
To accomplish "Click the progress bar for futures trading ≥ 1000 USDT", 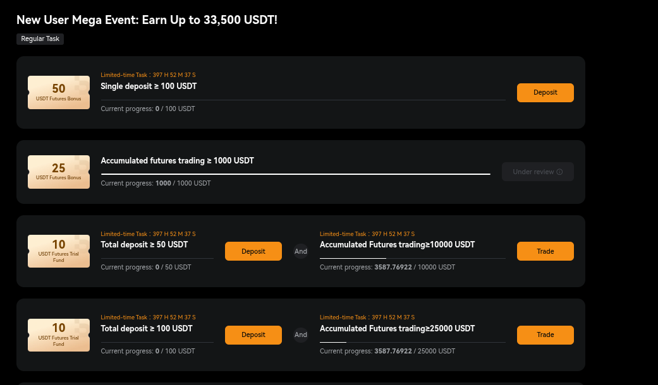I will [x=295, y=174].
